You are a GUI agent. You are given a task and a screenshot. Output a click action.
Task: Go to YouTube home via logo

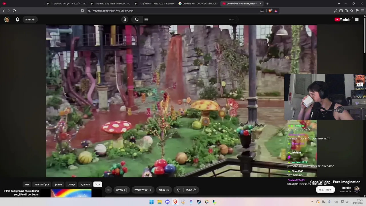pos(343,19)
